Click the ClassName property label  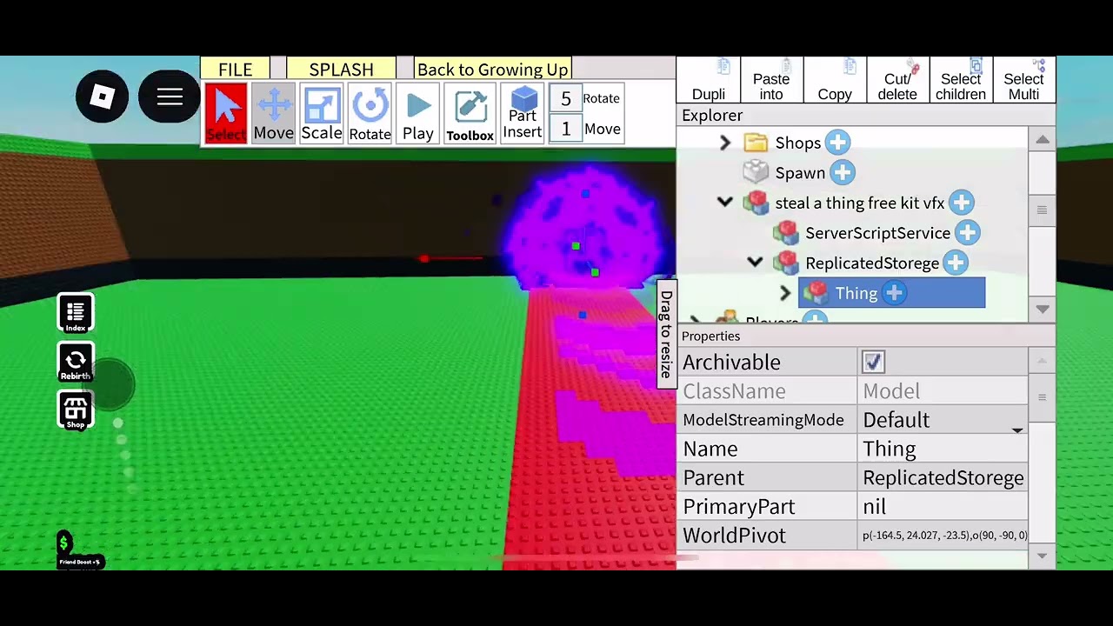pos(734,391)
